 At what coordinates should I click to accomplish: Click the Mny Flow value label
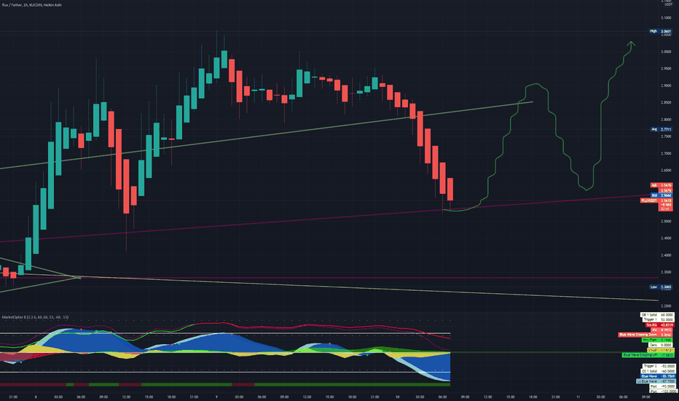coord(658,340)
